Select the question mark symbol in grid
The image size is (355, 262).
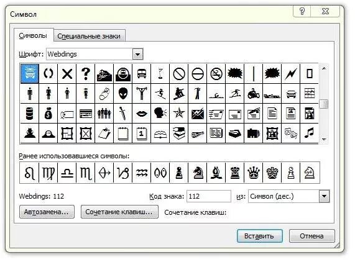click(86, 74)
